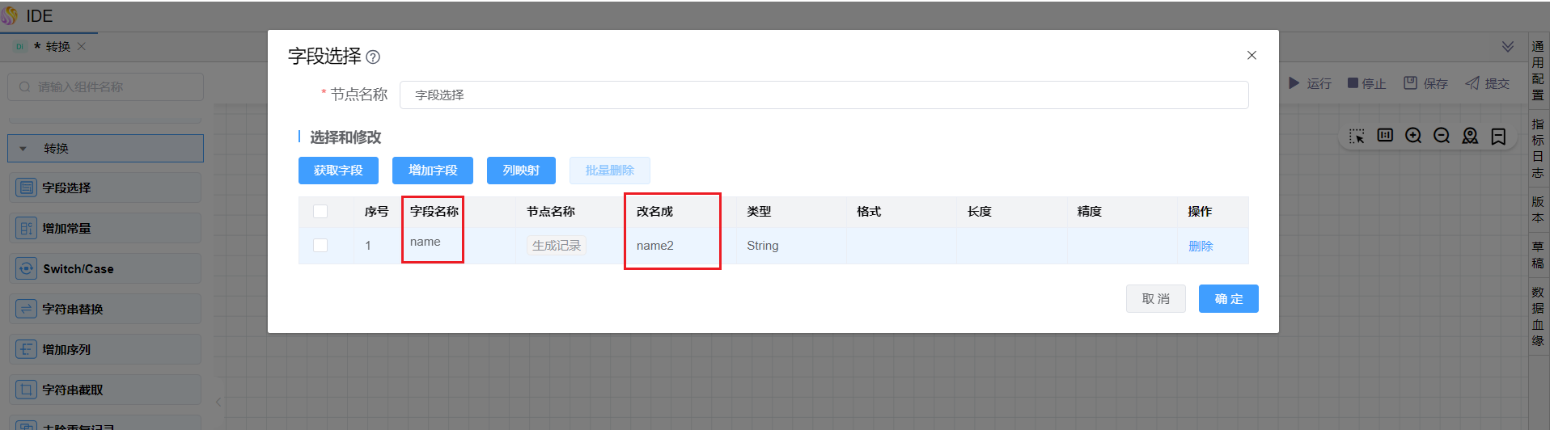The height and width of the screenshot is (430, 1550).
Task: Close the 字段选择 dialog
Action: [1251, 55]
